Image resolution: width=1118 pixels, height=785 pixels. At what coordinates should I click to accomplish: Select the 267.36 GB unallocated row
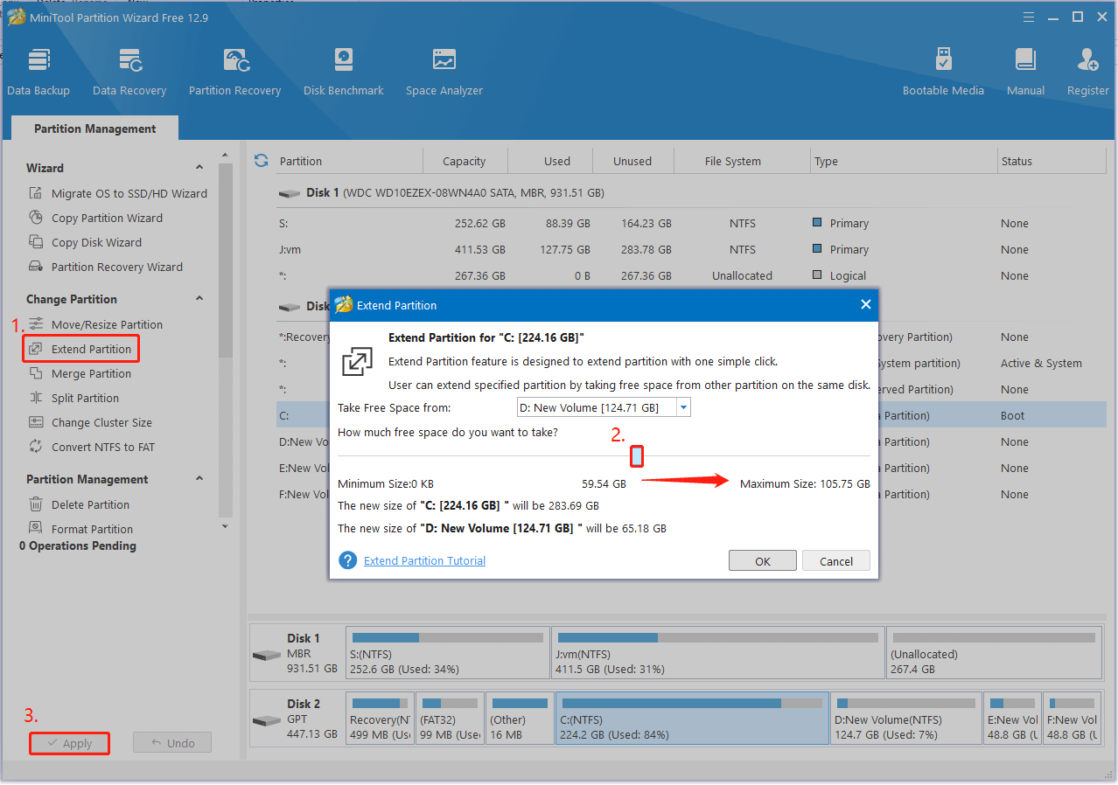click(690, 276)
